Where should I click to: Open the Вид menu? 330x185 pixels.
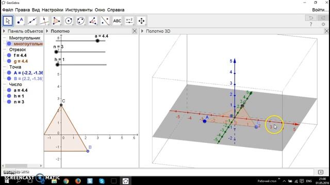(36, 10)
